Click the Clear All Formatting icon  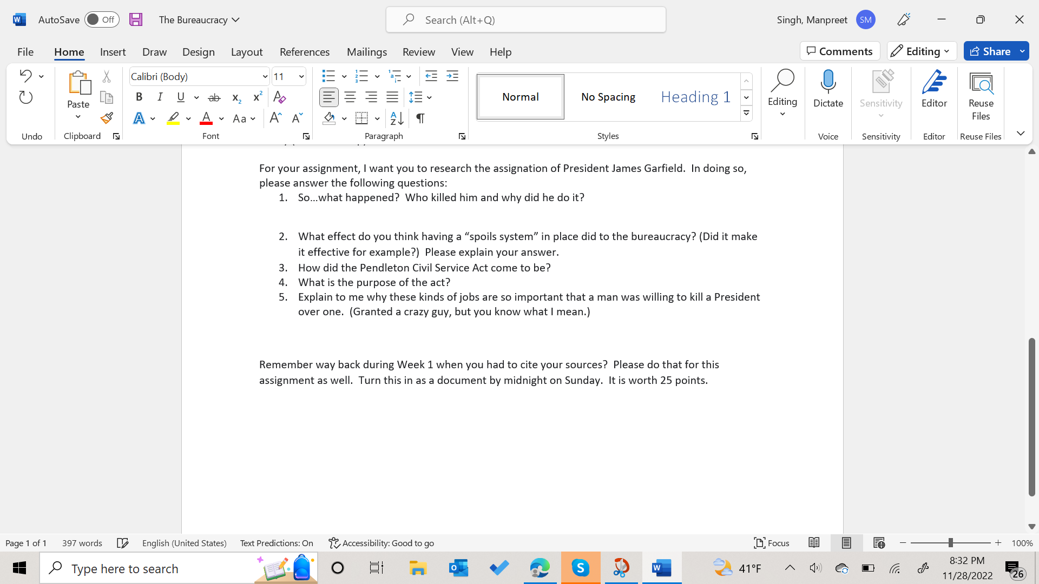click(x=279, y=97)
